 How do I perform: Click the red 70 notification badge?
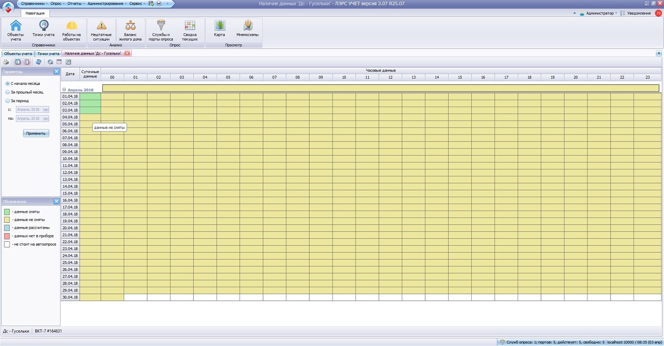coord(658,13)
